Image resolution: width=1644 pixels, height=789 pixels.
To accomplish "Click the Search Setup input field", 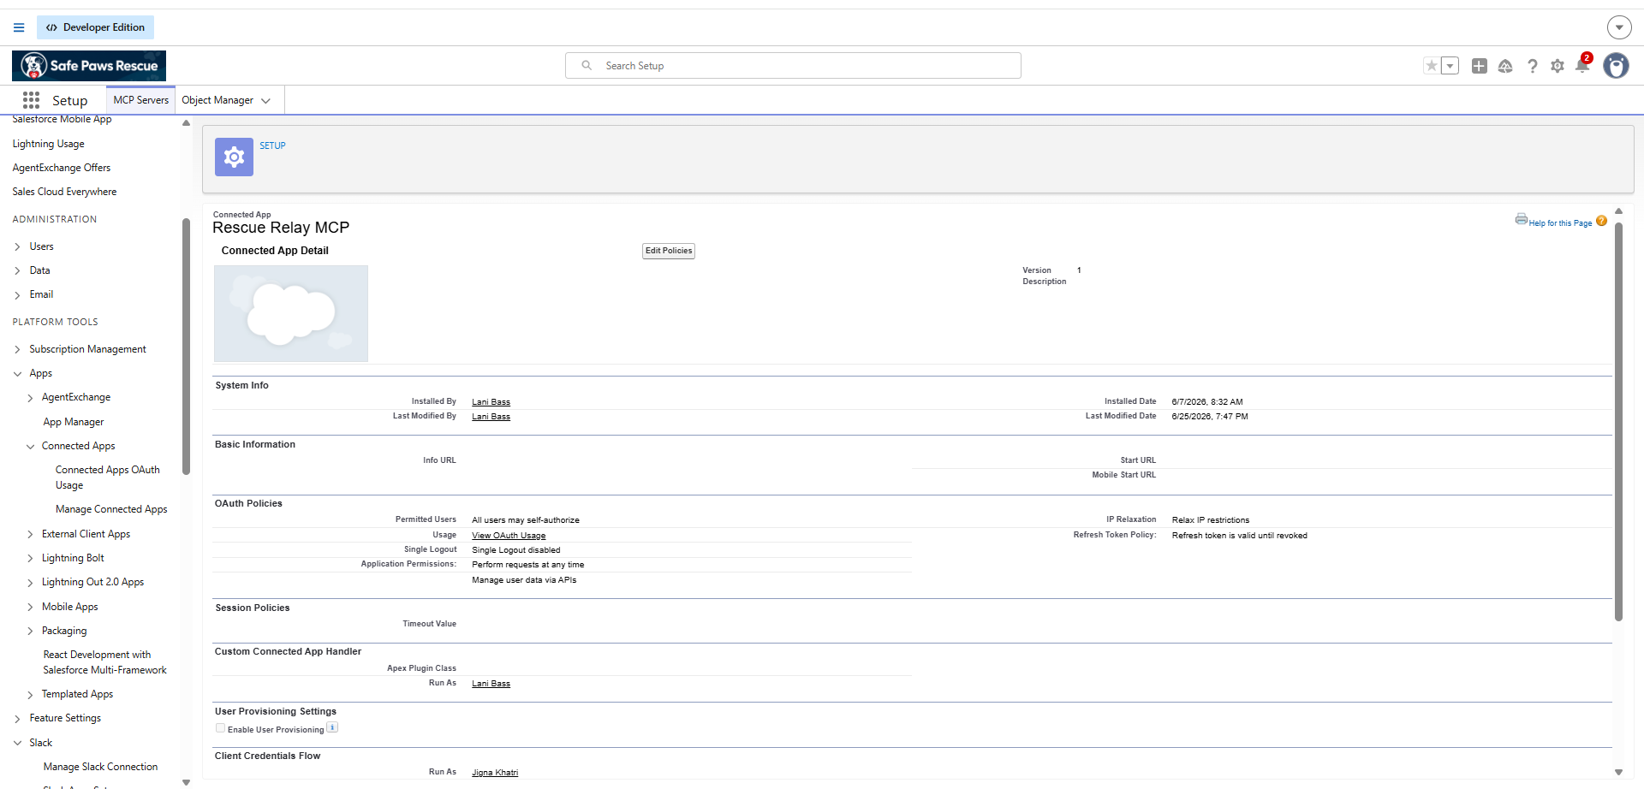I will pos(793,66).
